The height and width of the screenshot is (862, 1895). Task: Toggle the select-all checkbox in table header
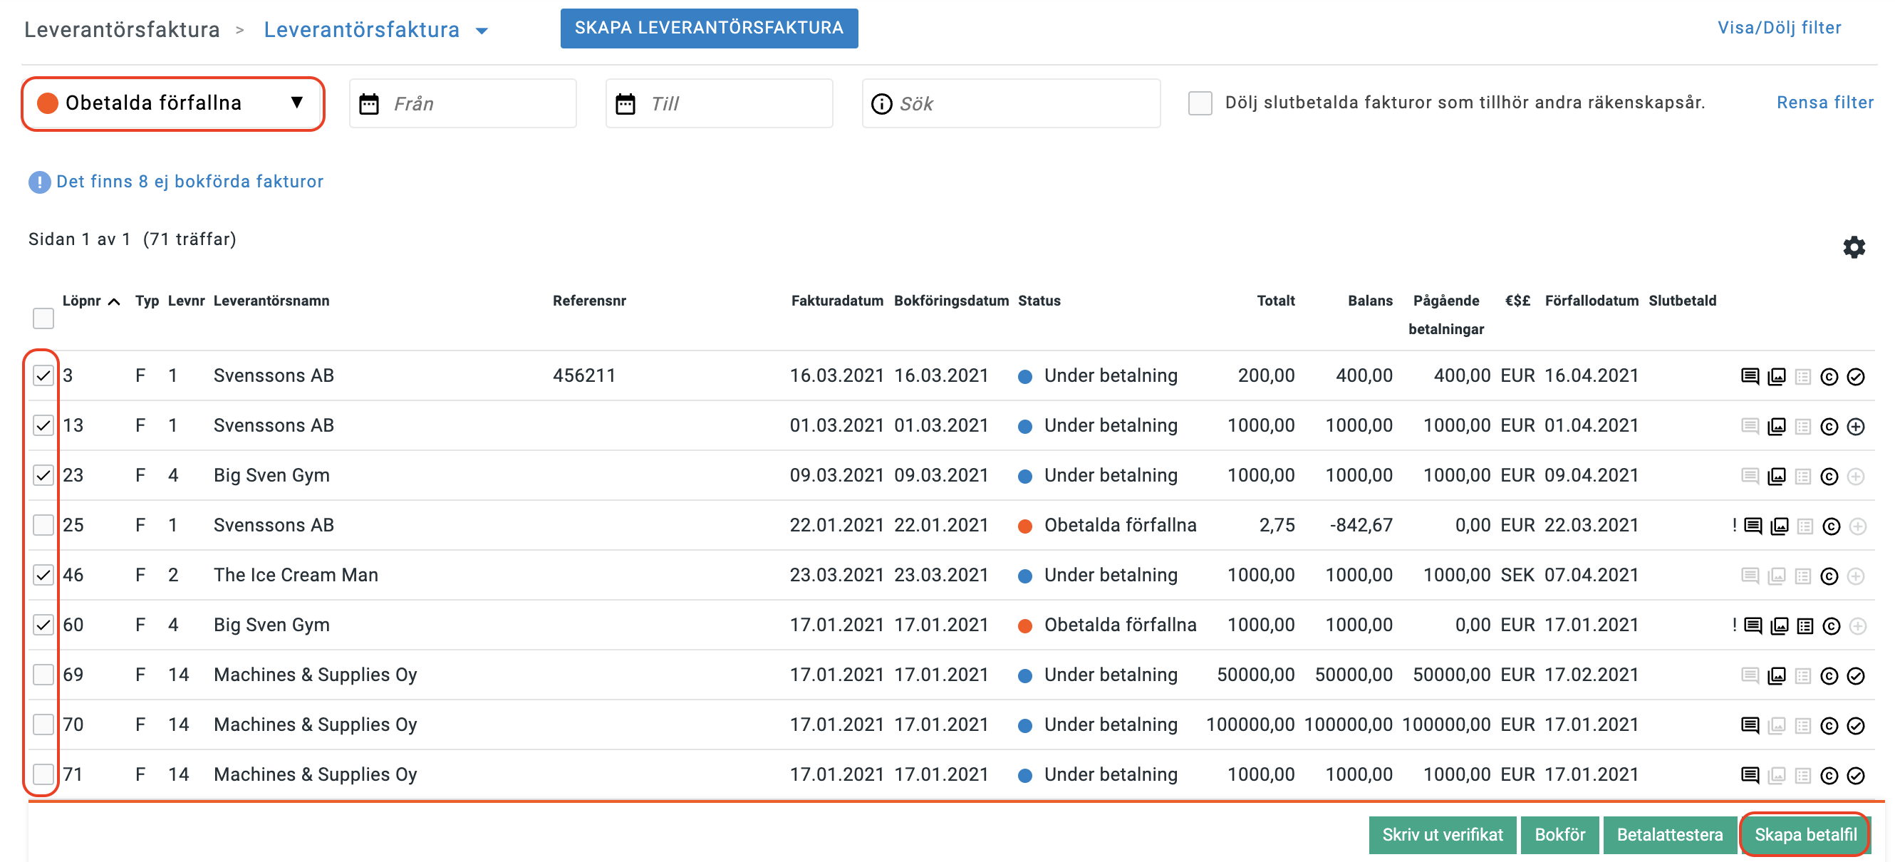[43, 318]
